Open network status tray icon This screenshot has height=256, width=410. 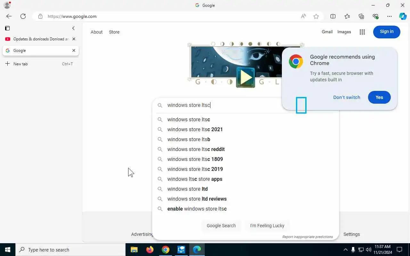pyautogui.click(x=361, y=250)
